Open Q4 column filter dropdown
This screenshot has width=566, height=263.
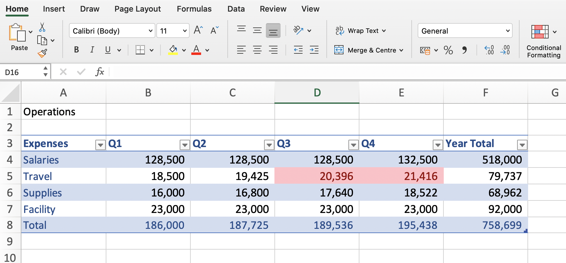[438, 145]
